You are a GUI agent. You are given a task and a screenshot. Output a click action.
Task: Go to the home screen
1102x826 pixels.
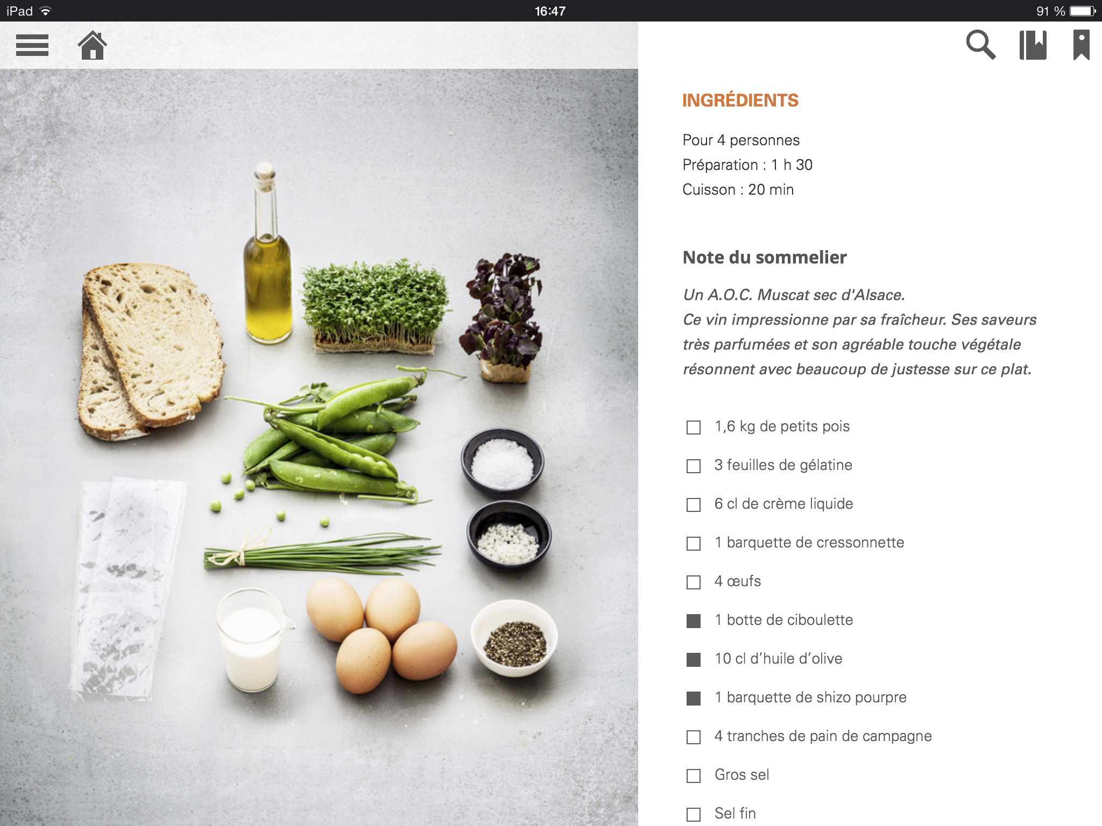(x=93, y=45)
